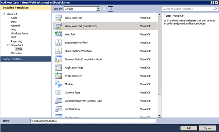
Task: Click the Visual Web Part (Sandboxed) icon
Action: coord(58,26)
